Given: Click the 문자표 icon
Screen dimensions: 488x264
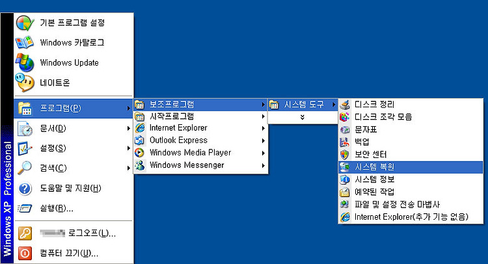Looking at the screenshot, I should [x=345, y=129].
